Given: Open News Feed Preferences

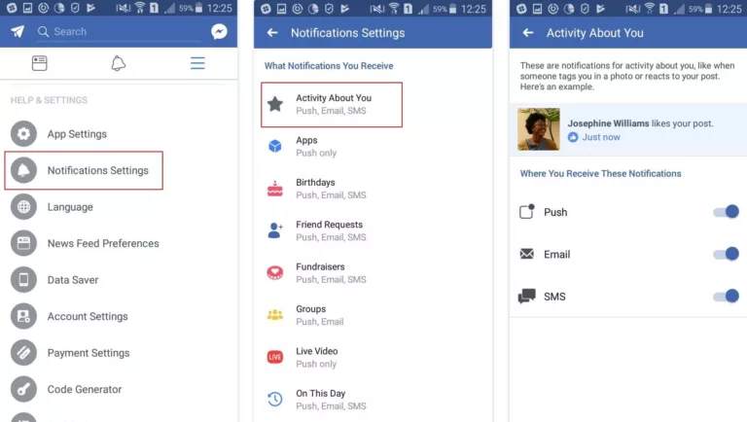Looking at the screenshot, I should coord(103,243).
